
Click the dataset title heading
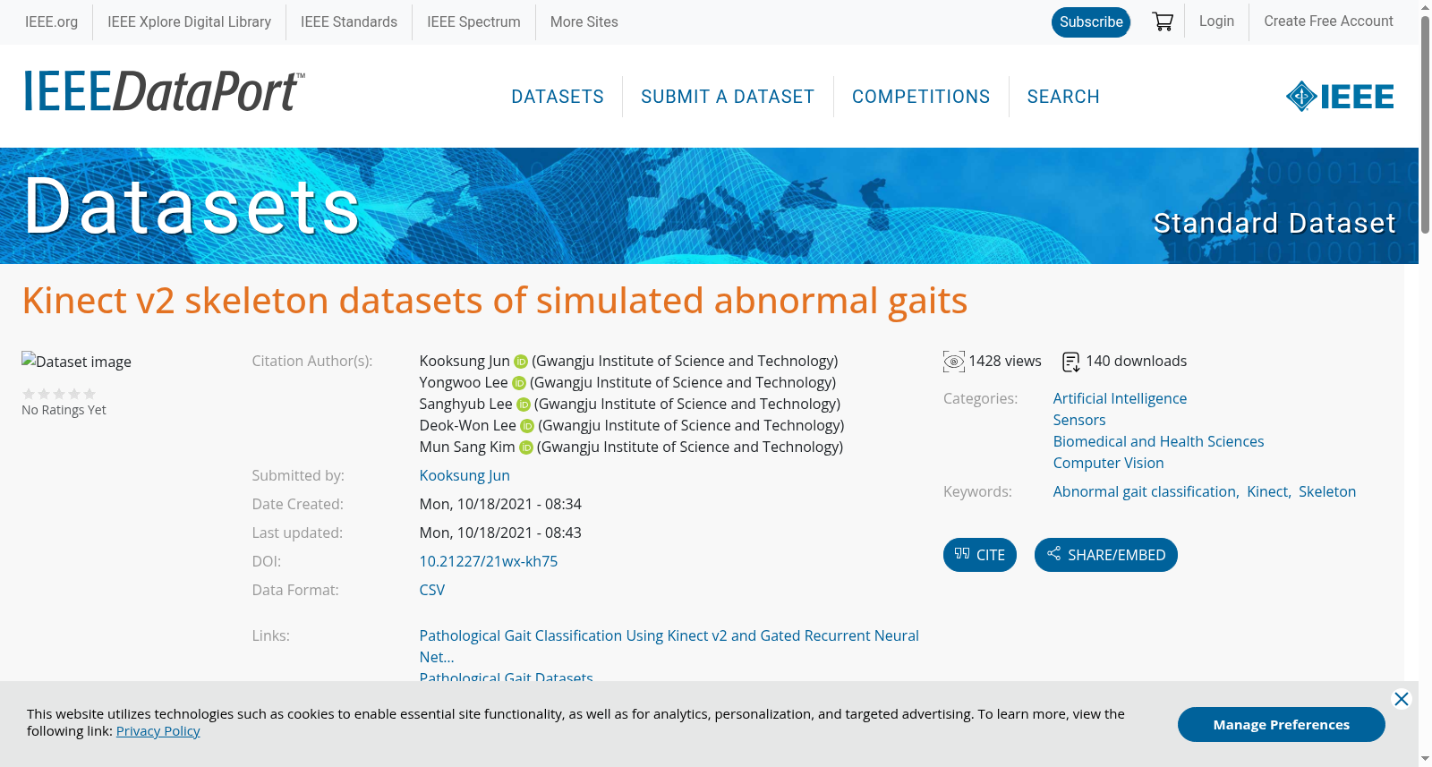495,301
